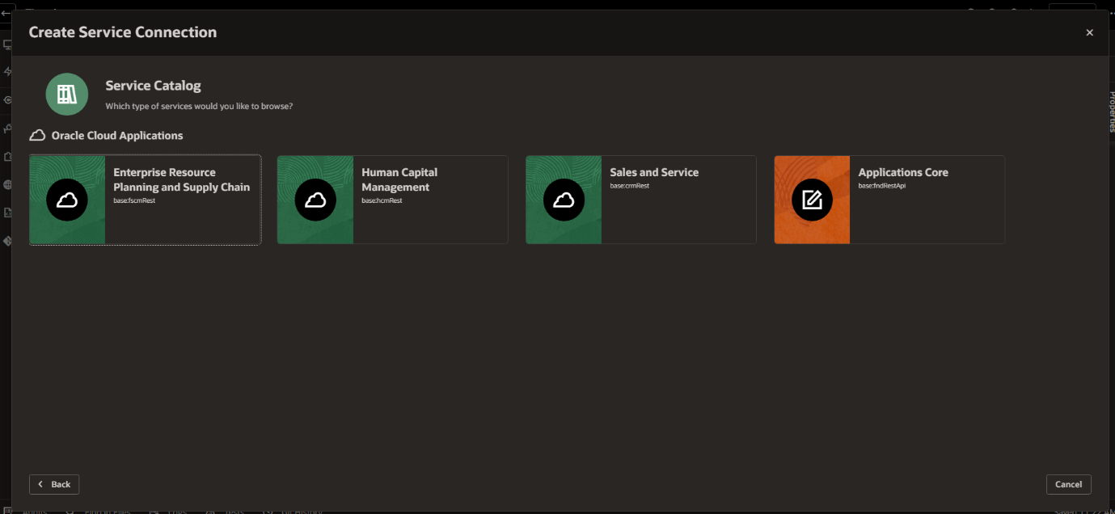Click the base:fscmRest label
The image size is (1115, 514).
tap(134, 200)
